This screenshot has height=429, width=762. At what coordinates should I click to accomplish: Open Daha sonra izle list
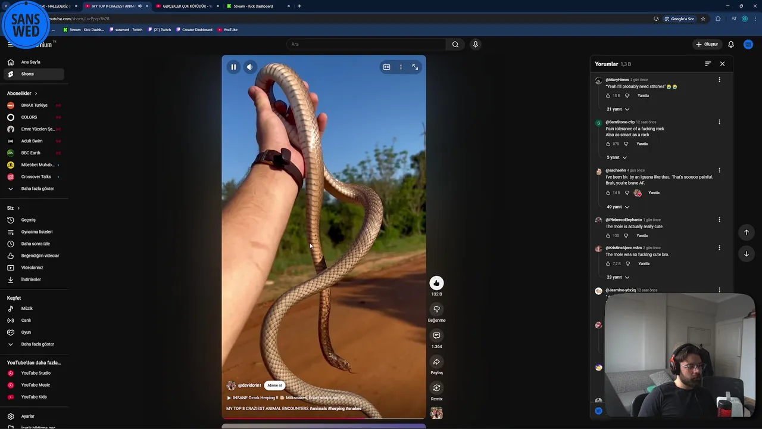[33, 244]
